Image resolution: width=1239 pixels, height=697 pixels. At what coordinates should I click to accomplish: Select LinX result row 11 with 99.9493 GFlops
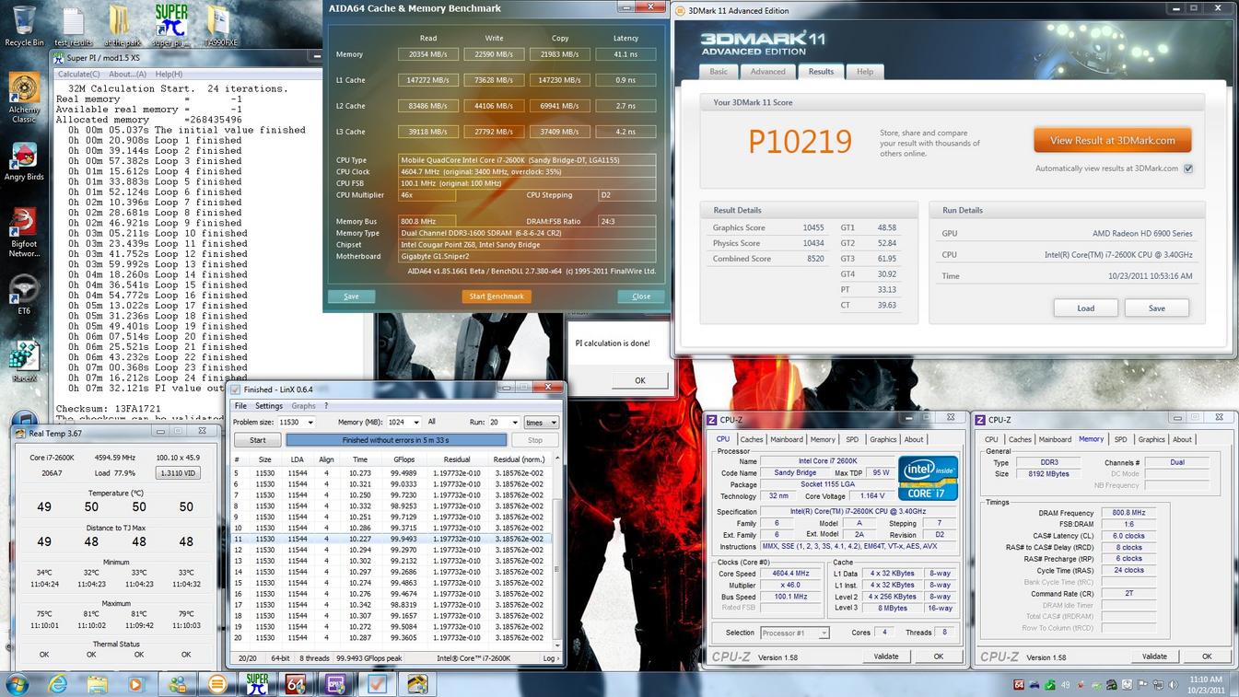tap(392, 539)
